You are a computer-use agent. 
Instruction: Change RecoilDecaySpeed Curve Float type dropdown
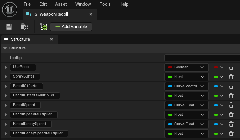tap(186, 124)
